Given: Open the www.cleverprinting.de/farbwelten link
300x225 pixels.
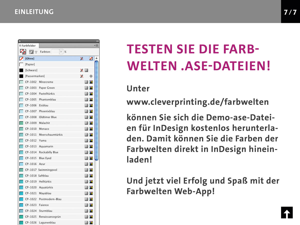Looking at the screenshot, I should pyautogui.click(x=198, y=102).
